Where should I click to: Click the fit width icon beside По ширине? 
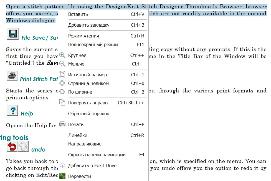tap(62, 92)
